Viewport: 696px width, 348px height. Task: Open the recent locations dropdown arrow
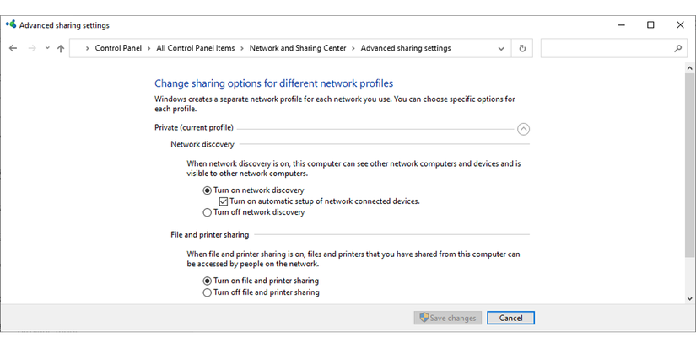[47, 49]
